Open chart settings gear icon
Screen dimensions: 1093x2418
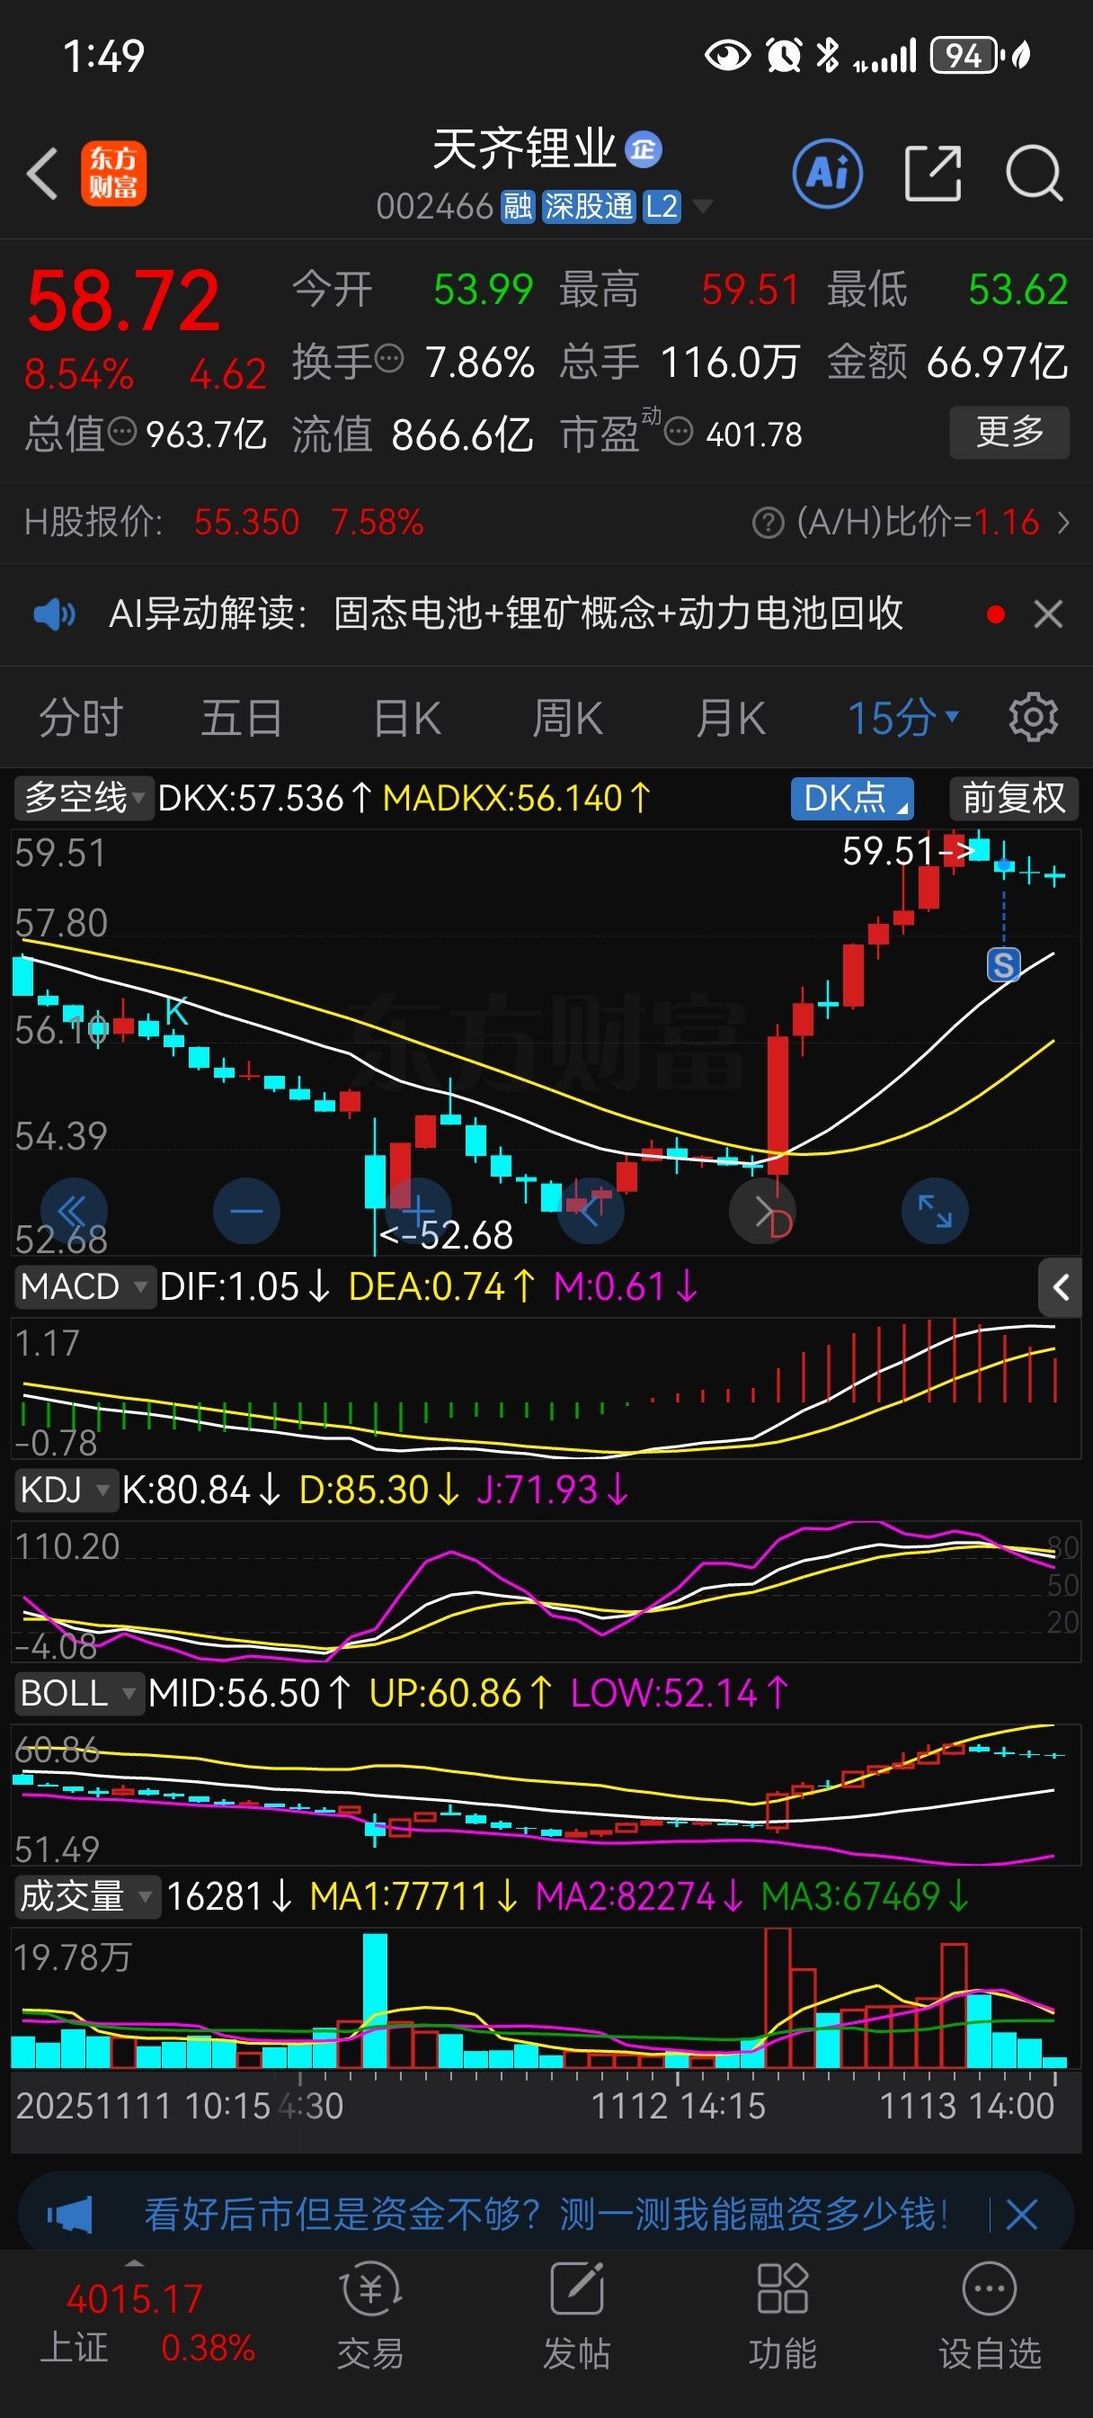(1033, 718)
